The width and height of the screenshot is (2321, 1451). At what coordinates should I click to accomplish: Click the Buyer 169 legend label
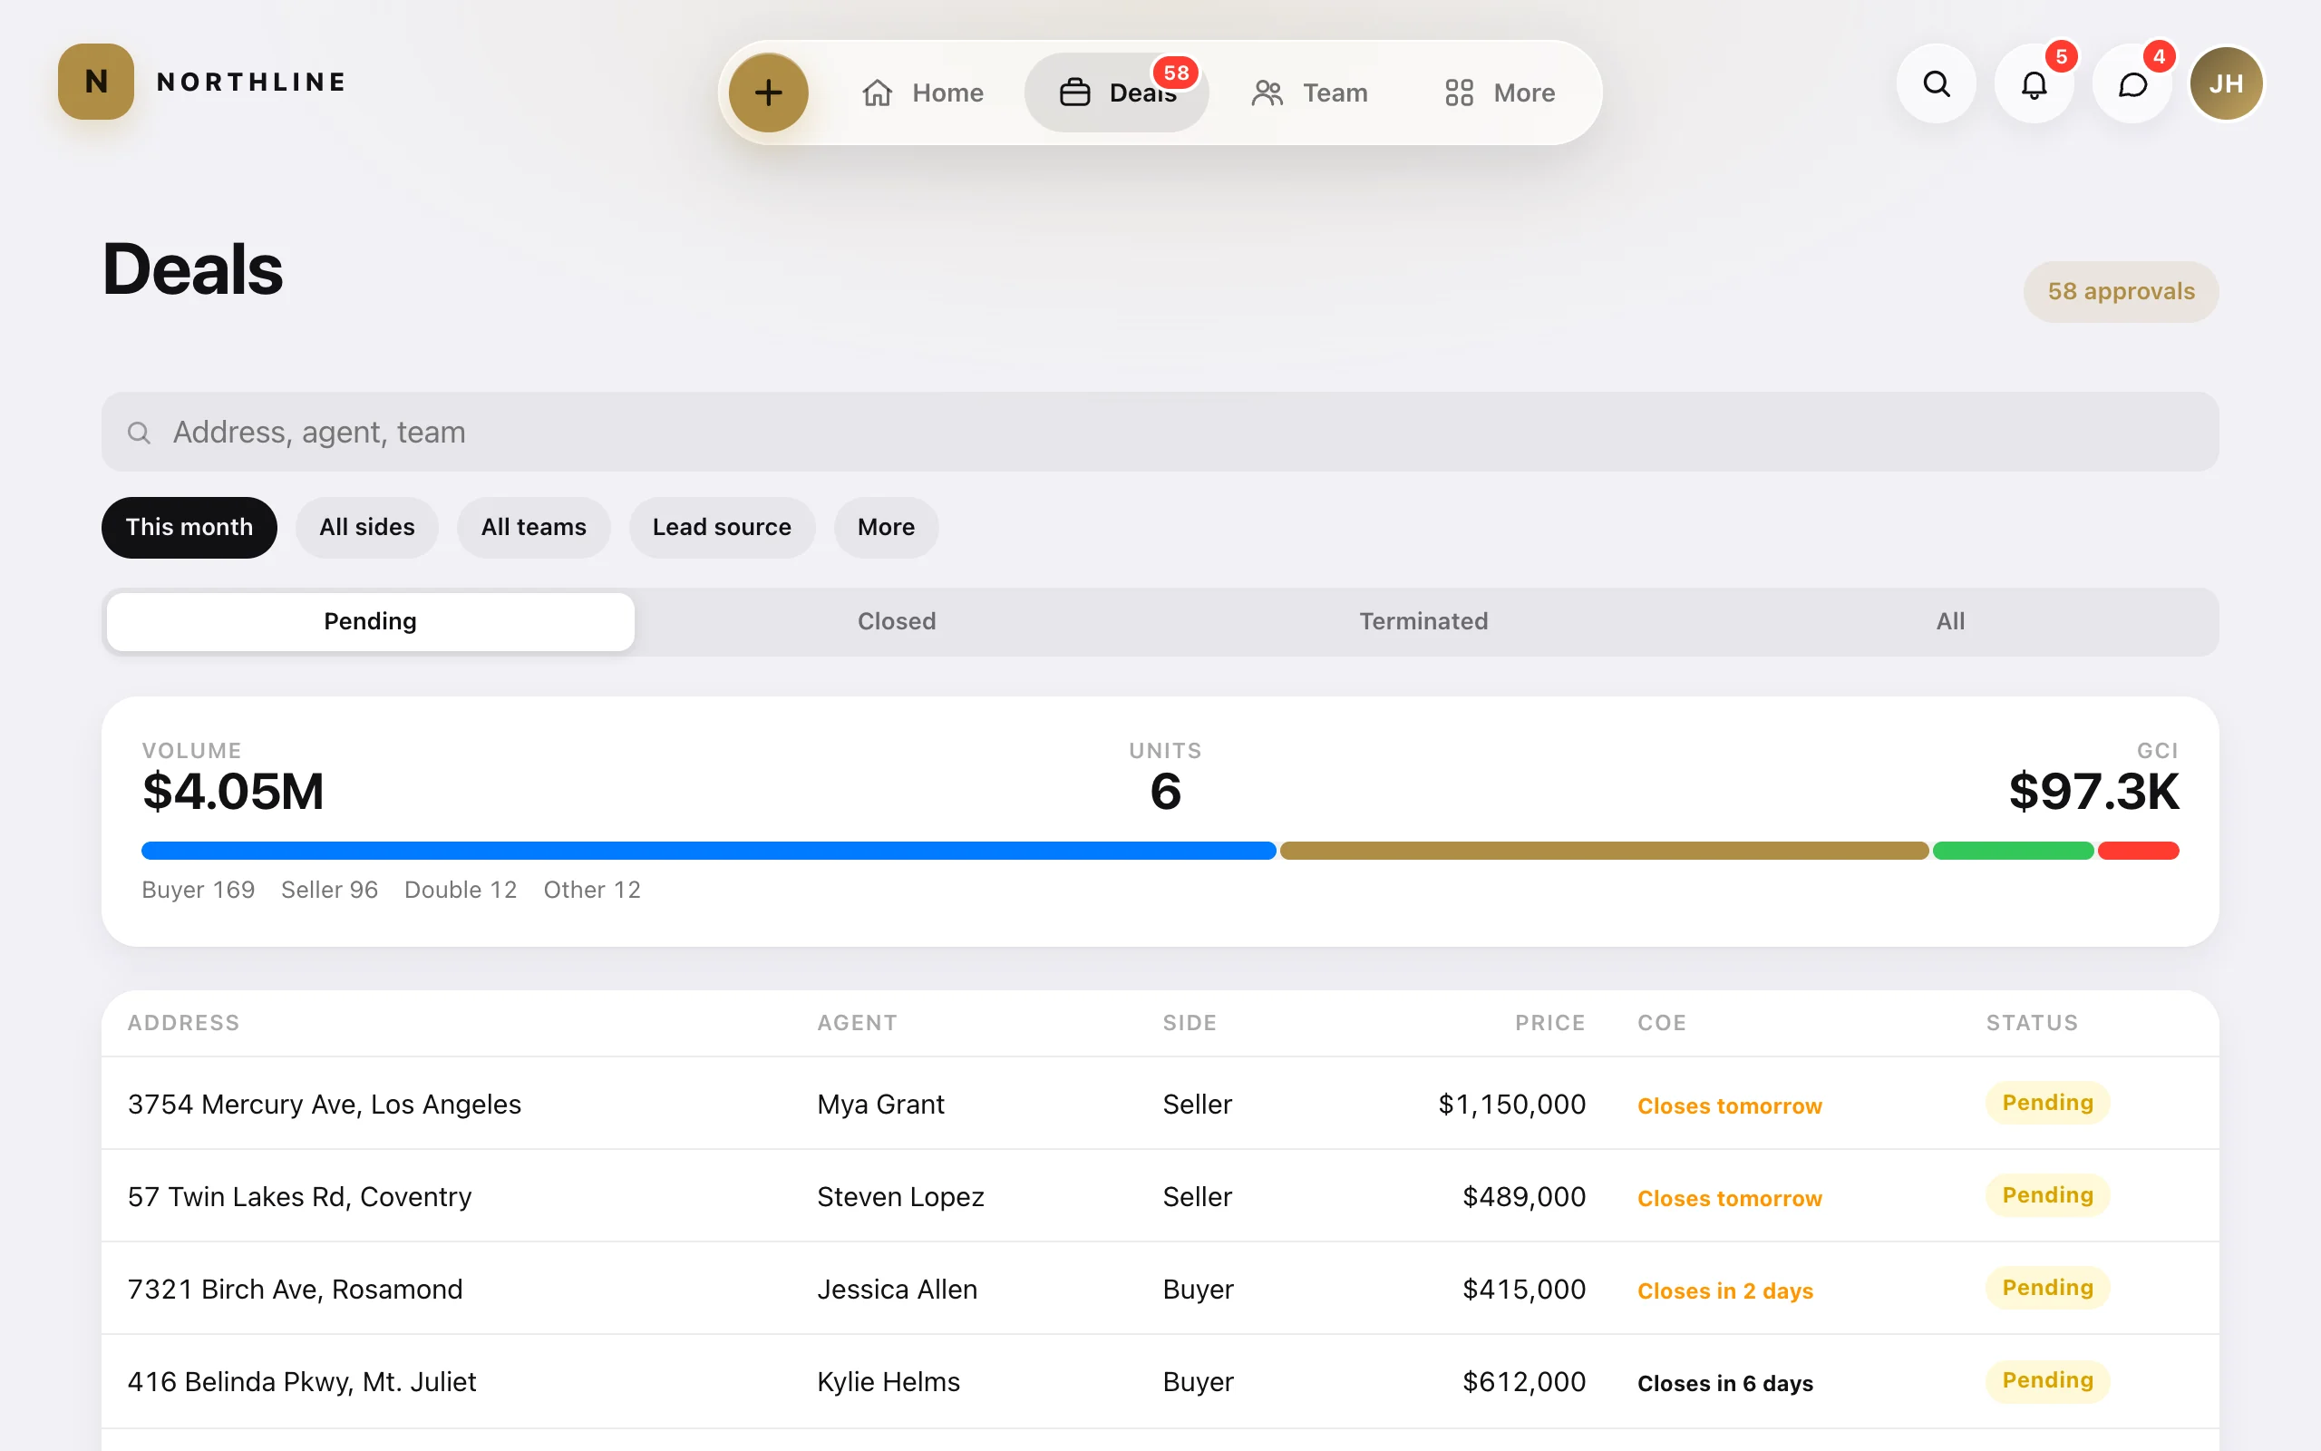(x=199, y=890)
